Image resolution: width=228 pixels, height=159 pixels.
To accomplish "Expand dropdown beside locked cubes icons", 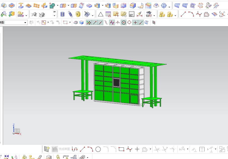I will tap(175, 15).
